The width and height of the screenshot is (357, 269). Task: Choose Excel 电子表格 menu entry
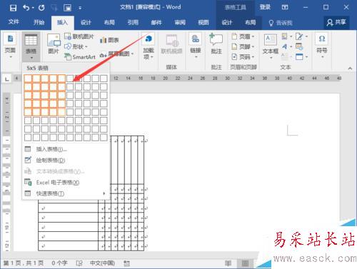point(66,183)
